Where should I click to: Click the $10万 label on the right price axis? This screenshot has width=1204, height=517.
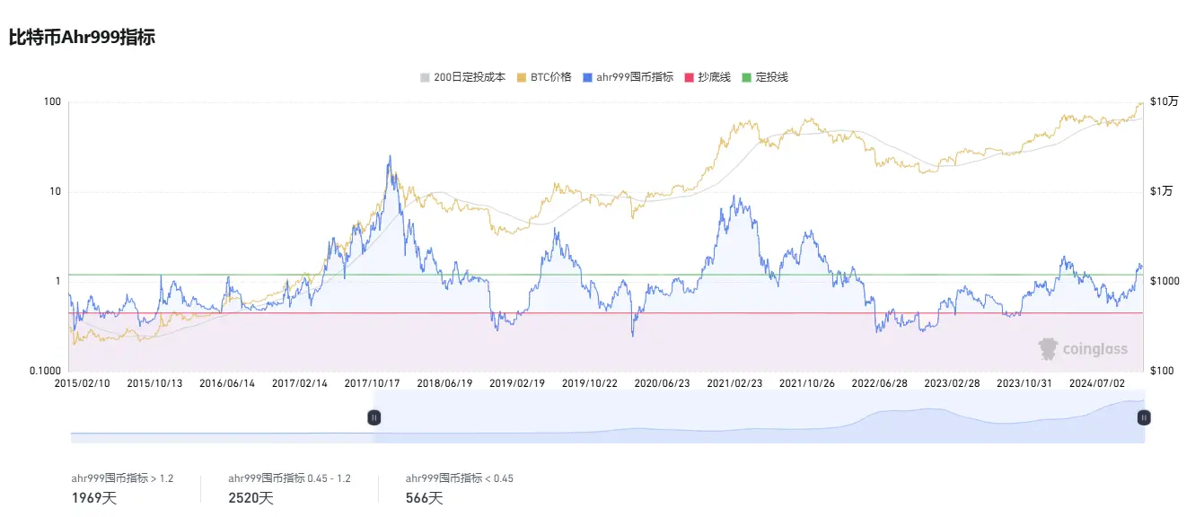coord(1166,101)
